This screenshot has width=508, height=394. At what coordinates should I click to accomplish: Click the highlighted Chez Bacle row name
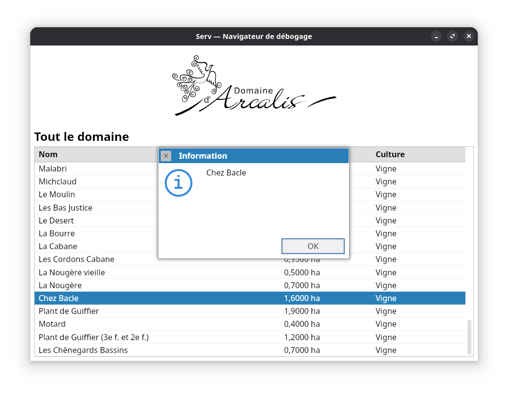coord(58,298)
